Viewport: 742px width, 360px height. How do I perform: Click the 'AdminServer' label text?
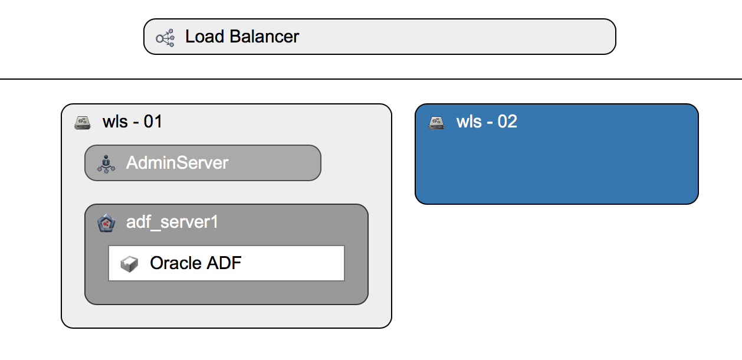coord(177,163)
